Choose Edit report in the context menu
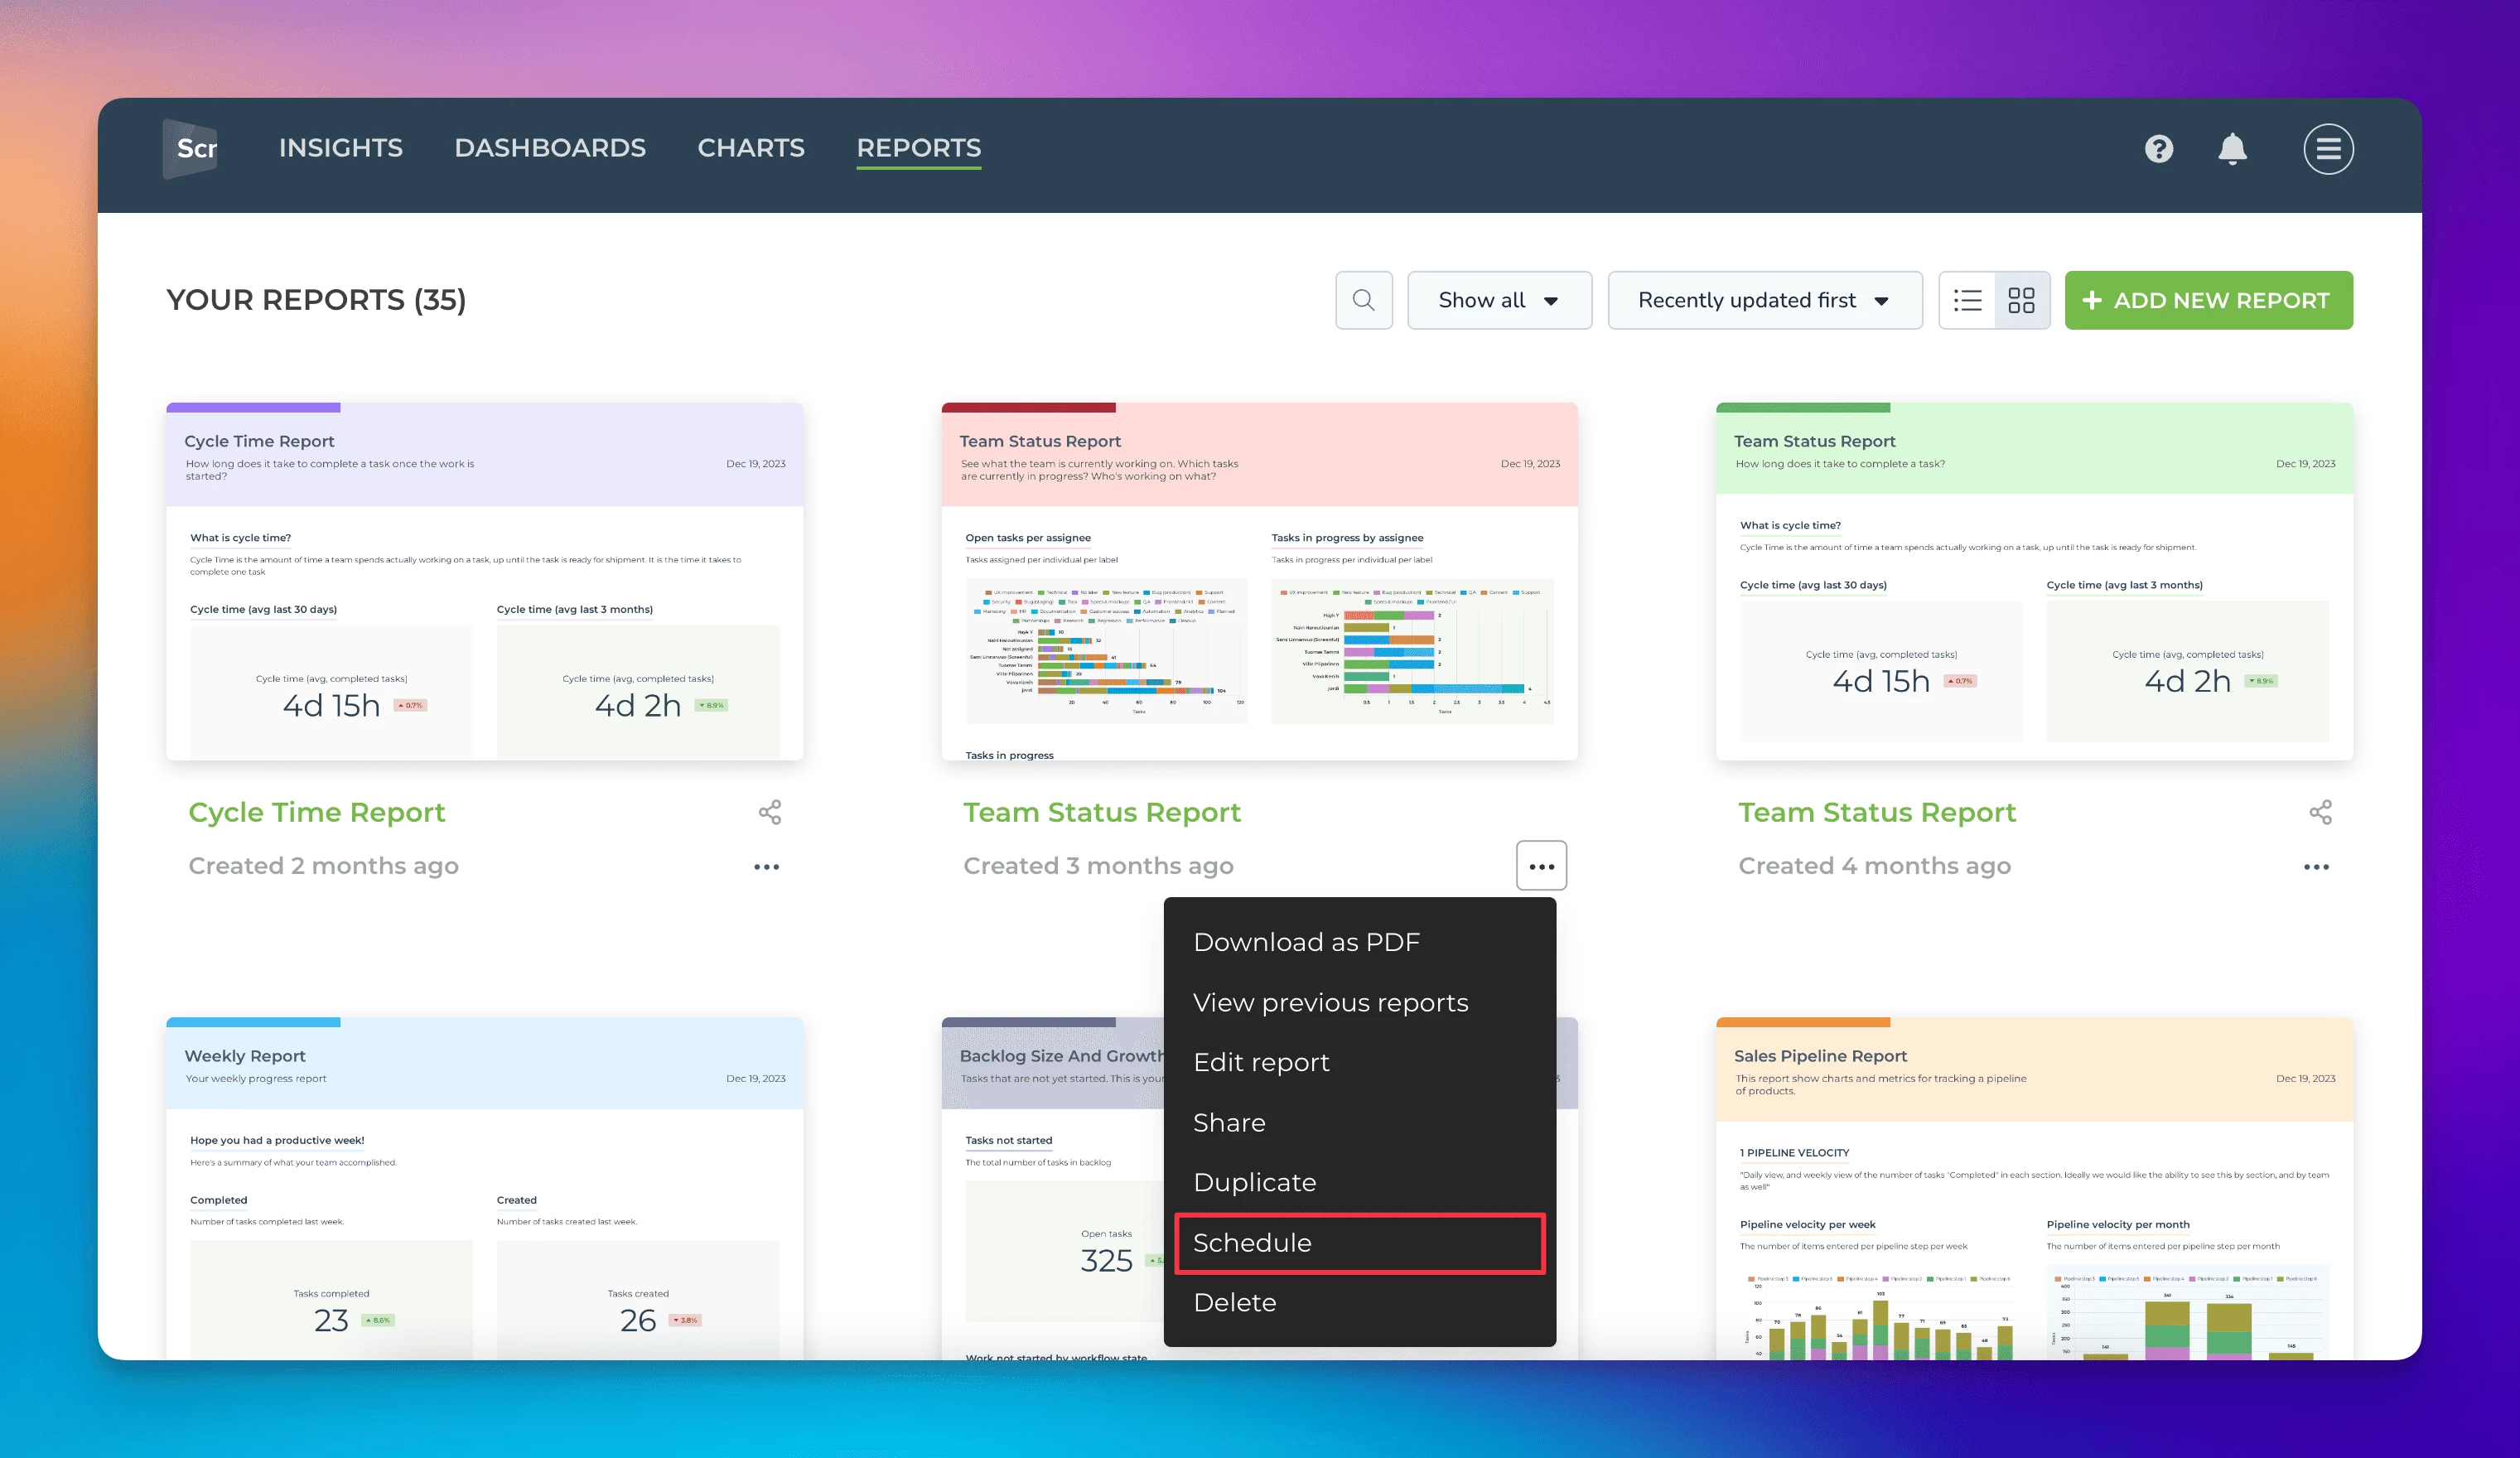This screenshot has height=1458, width=2520. (x=1359, y=1062)
